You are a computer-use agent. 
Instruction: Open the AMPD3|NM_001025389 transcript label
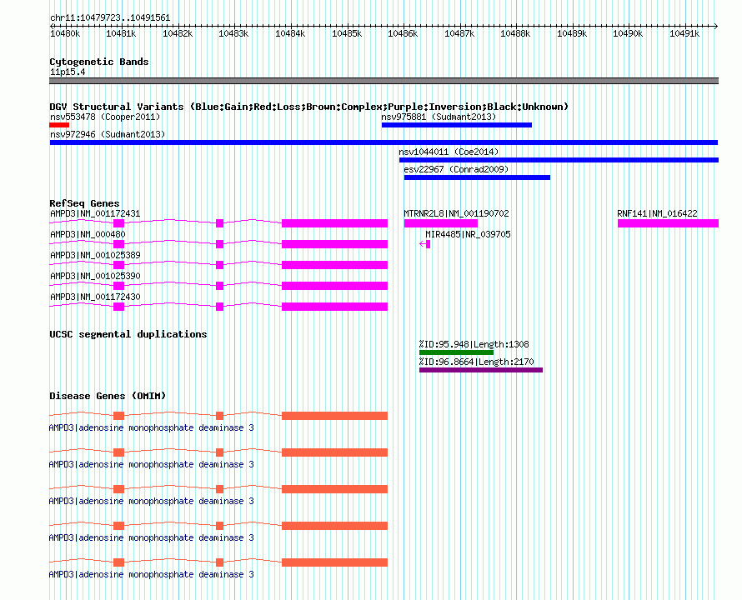(x=95, y=255)
